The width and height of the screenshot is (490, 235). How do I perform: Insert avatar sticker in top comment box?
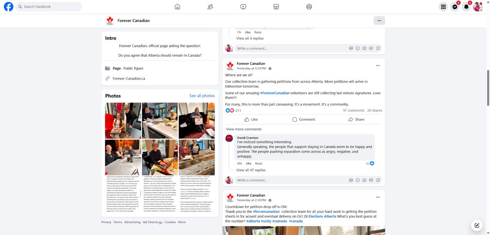351,49
